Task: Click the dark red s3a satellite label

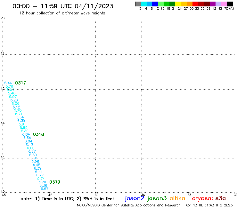Action: tap(221, 198)
